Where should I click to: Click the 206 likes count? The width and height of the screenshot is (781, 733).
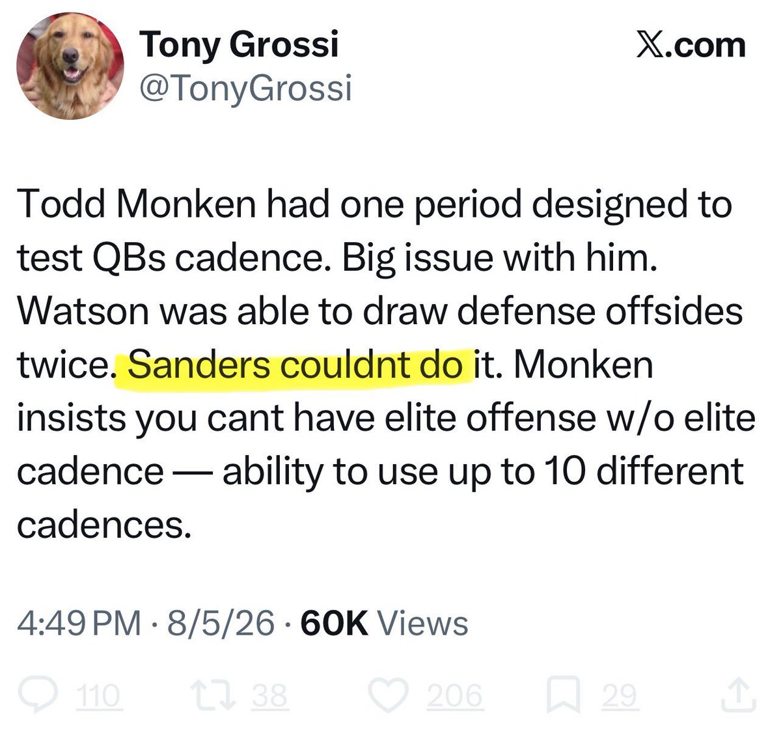point(454,696)
